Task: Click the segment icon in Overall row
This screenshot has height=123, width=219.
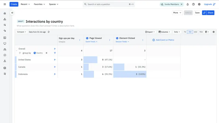Action: pos(55,49)
